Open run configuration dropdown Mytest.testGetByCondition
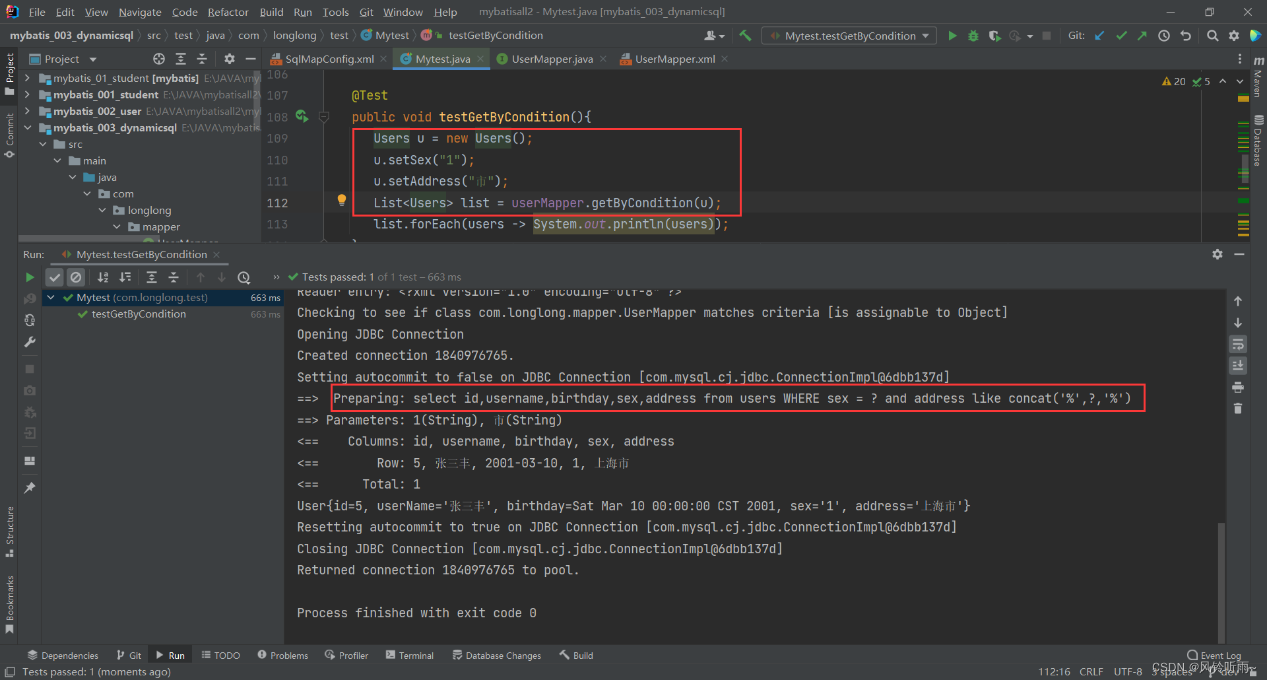1267x680 pixels. [849, 36]
